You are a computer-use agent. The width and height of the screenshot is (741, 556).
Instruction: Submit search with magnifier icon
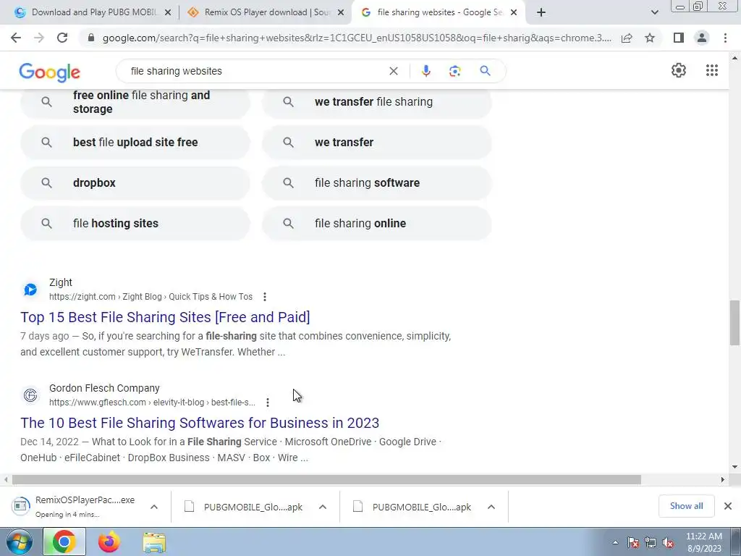[485, 71]
